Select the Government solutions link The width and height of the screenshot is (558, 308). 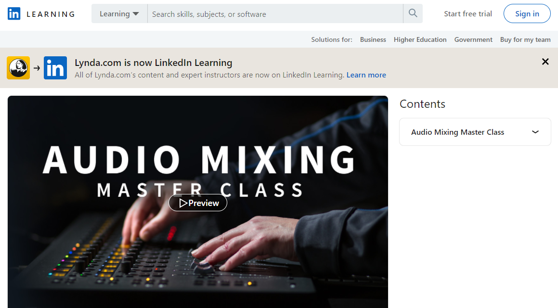click(473, 39)
